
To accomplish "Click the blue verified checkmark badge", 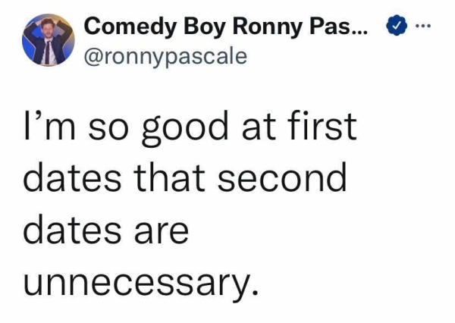I will [395, 27].
